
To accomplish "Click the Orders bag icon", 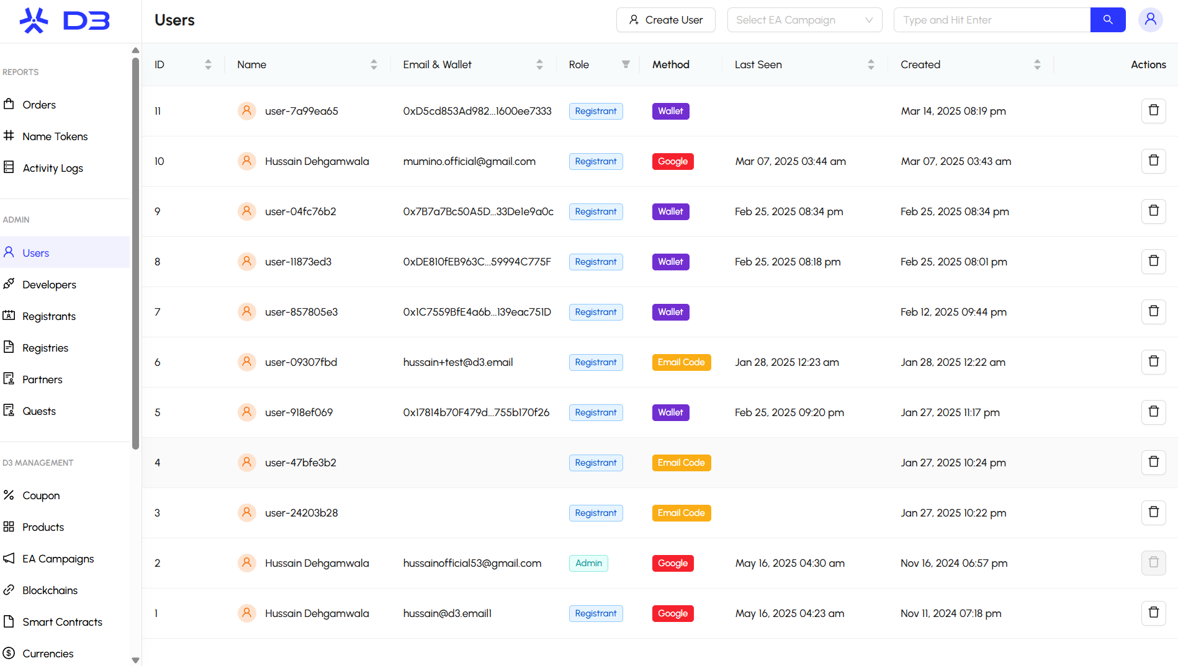I will tap(9, 104).
